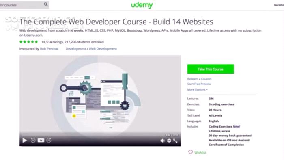The height and width of the screenshot is (160, 284).
Task: Mute the video volume
Action: click(x=162, y=141)
